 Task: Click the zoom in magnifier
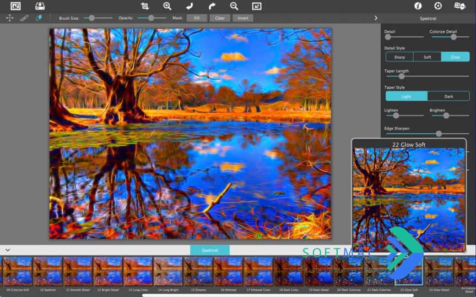point(167,6)
